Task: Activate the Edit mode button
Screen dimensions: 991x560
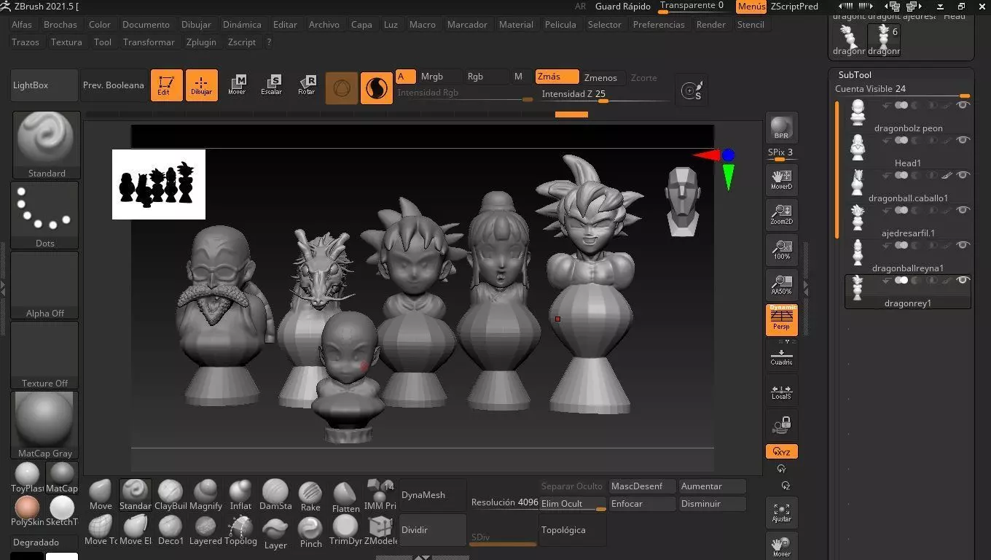Action: pyautogui.click(x=167, y=85)
